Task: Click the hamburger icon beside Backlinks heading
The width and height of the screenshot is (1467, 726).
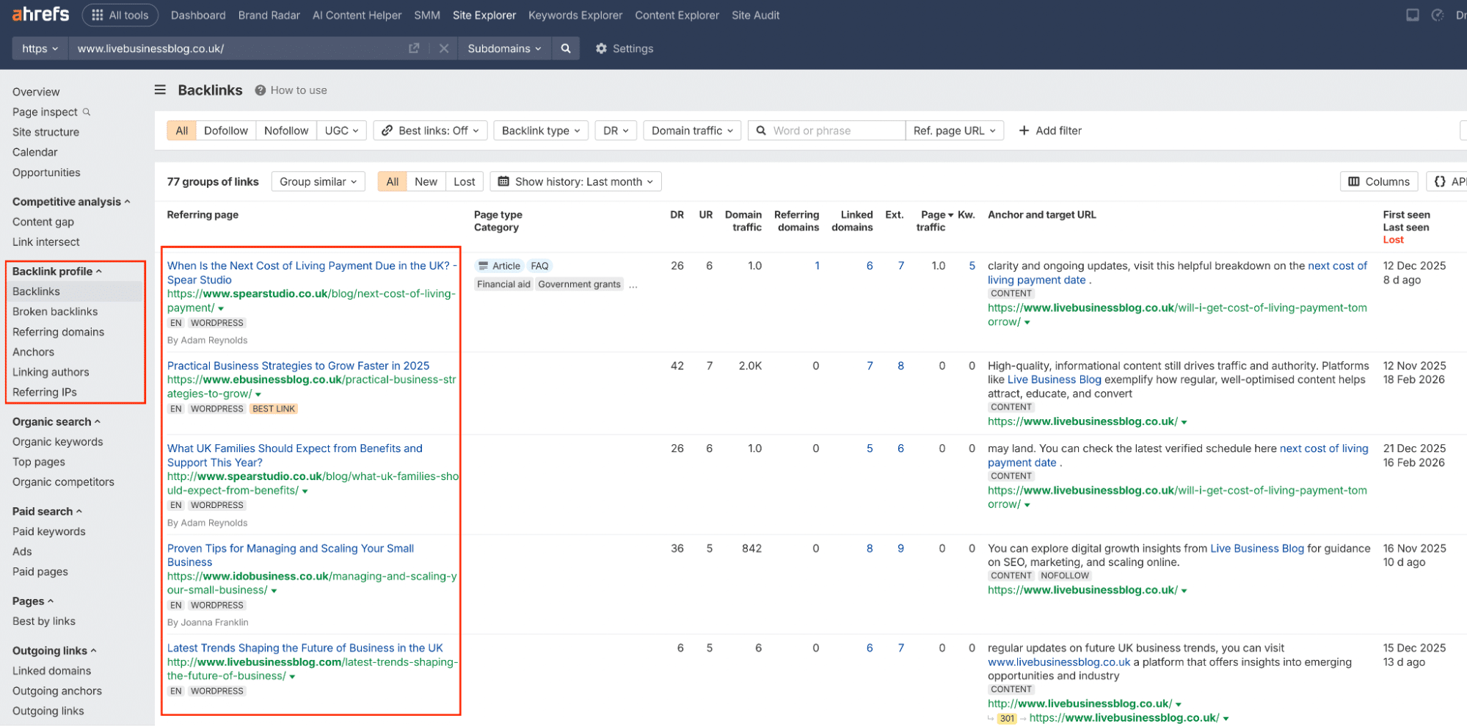Action: click(x=159, y=90)
